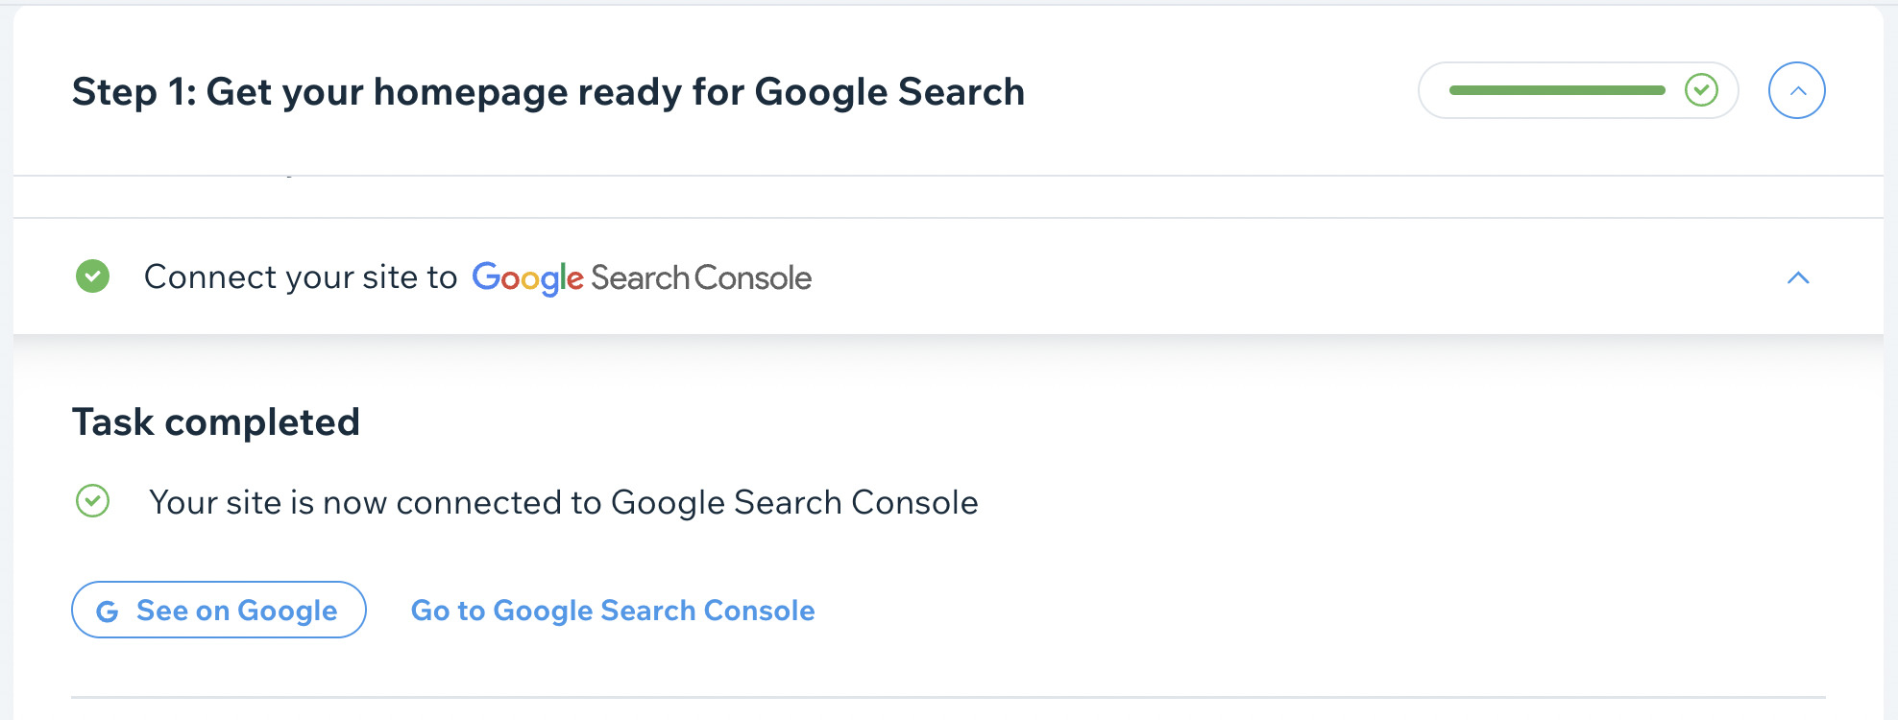Click the Google logo next to Search Console text

[x=527, y=277]
